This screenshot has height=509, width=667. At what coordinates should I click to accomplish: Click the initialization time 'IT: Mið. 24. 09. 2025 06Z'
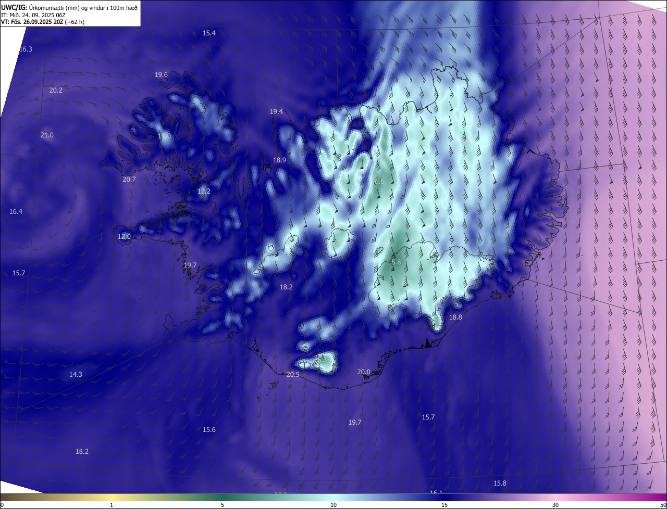pos(34,15)
